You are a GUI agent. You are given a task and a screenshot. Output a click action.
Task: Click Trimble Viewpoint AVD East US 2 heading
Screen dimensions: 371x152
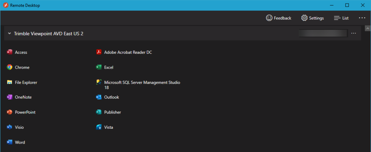(x=49, y=34)
